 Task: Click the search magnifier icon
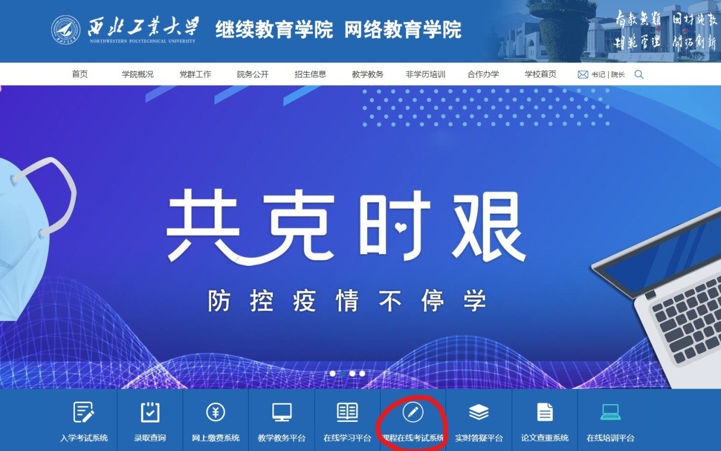coord(639,74)
